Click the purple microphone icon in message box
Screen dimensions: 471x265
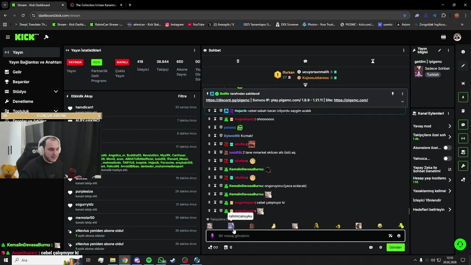tap(212, 236)
